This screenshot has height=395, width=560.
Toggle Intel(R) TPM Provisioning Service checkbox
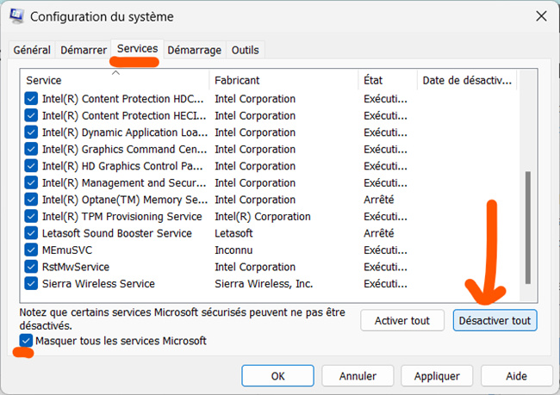pyautogui.click(x=31, y=217)
